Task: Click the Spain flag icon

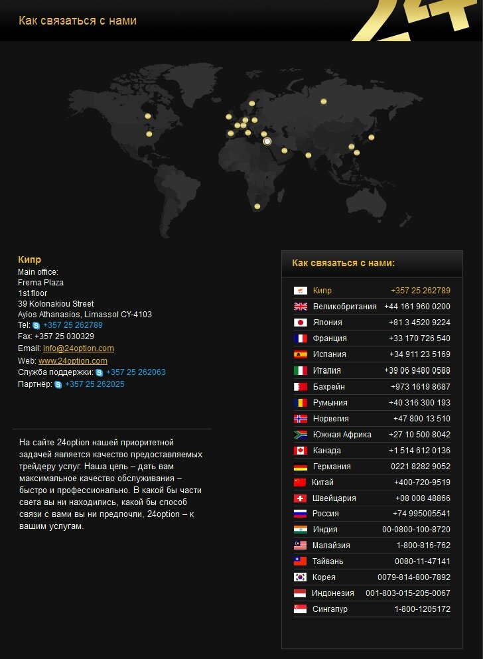Action: [301, 354]
